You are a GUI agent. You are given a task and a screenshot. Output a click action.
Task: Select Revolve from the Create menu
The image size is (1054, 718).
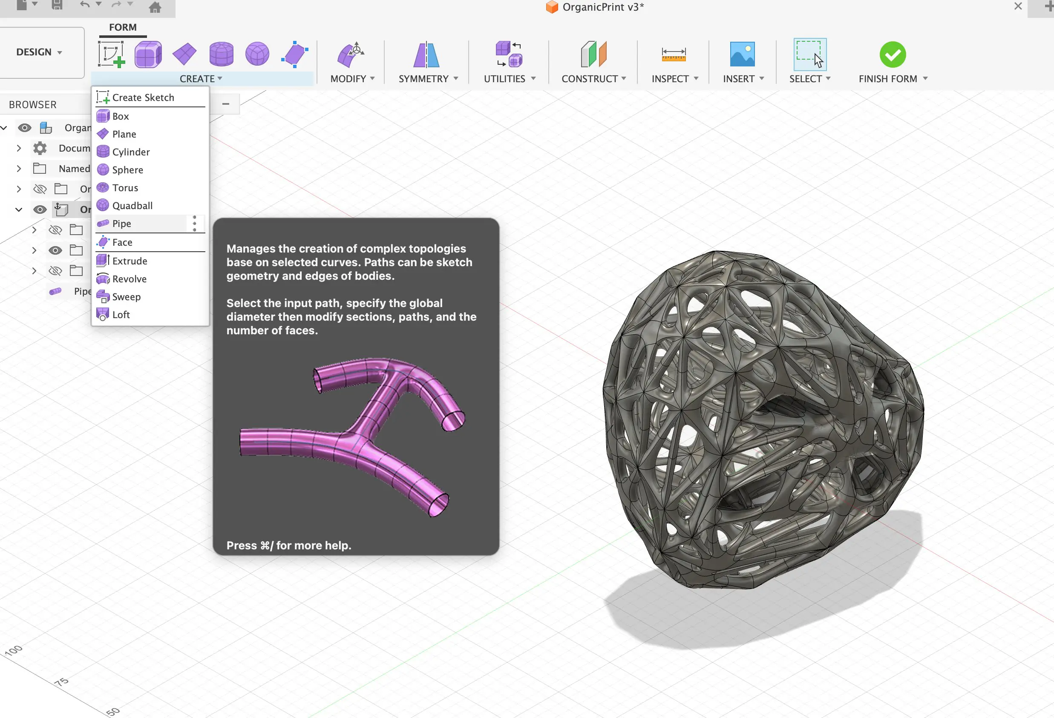pos(128,279)
